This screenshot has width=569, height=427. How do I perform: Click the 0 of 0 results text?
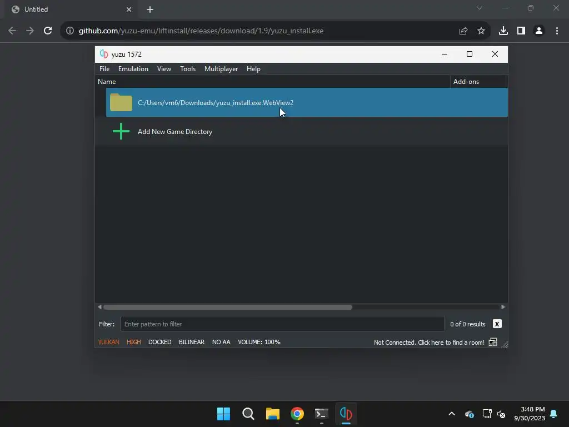(x=467, y=324)
